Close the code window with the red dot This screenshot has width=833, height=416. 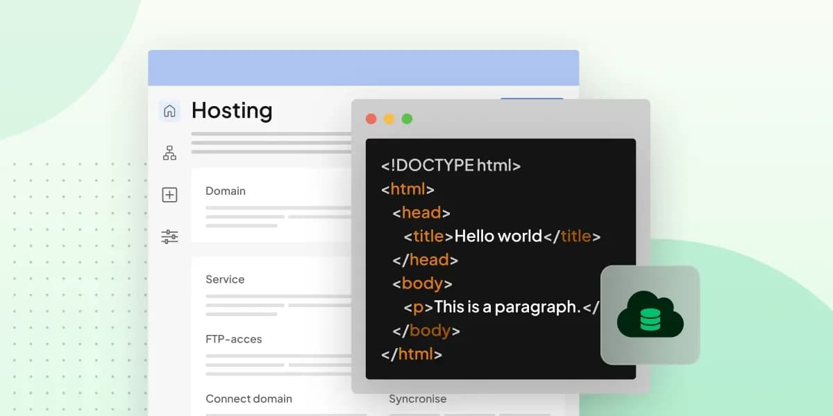point(371,119)
